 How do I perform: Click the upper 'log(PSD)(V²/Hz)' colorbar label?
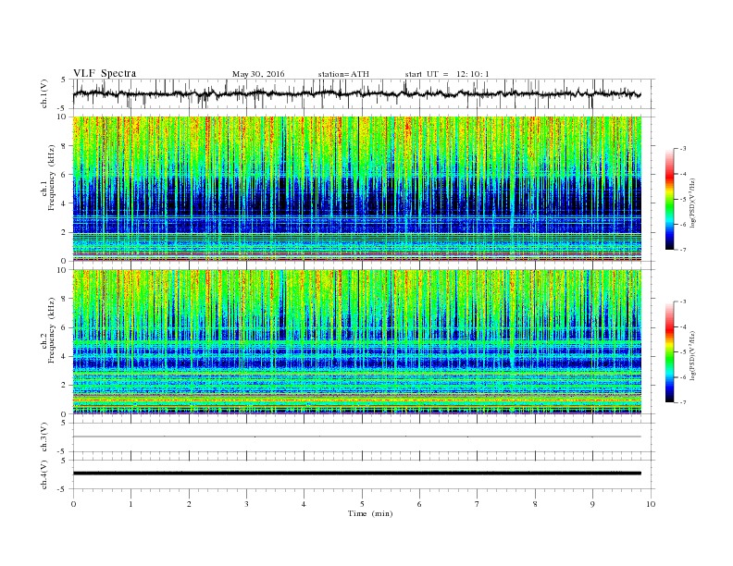692,202
